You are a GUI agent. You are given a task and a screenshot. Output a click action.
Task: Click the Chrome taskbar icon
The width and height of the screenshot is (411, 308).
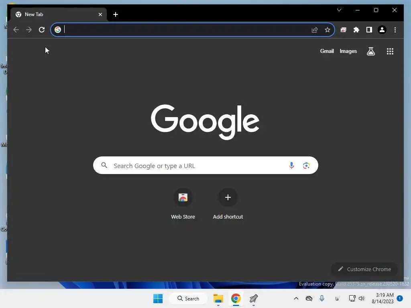(x=236, y=298)
